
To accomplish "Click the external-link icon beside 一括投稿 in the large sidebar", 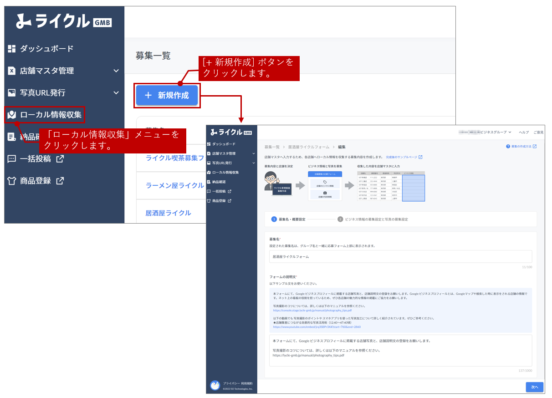I will click(x=60, y=159).
